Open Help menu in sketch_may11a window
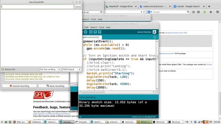 [x=100, y=19]
